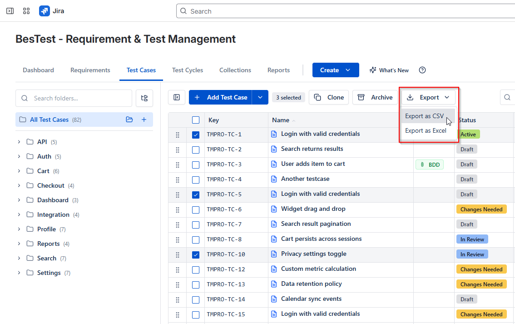Click the Changes Needed status of TMPRO-TC-6
515x324 pixels.
click(x=481, y=209)
